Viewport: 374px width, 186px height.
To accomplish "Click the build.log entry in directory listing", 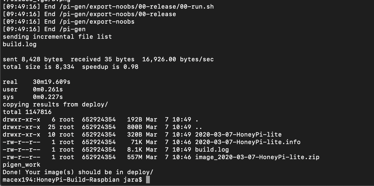I will 212,149.
